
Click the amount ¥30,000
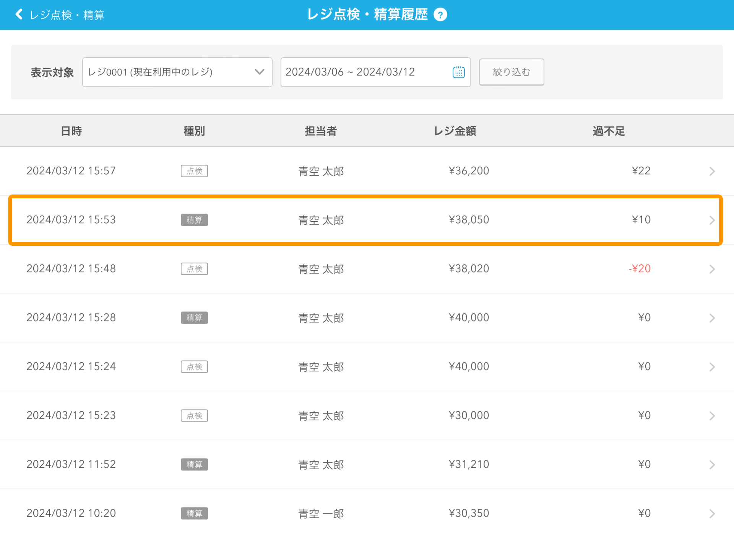pyautogui.click(x=469, y=415)
